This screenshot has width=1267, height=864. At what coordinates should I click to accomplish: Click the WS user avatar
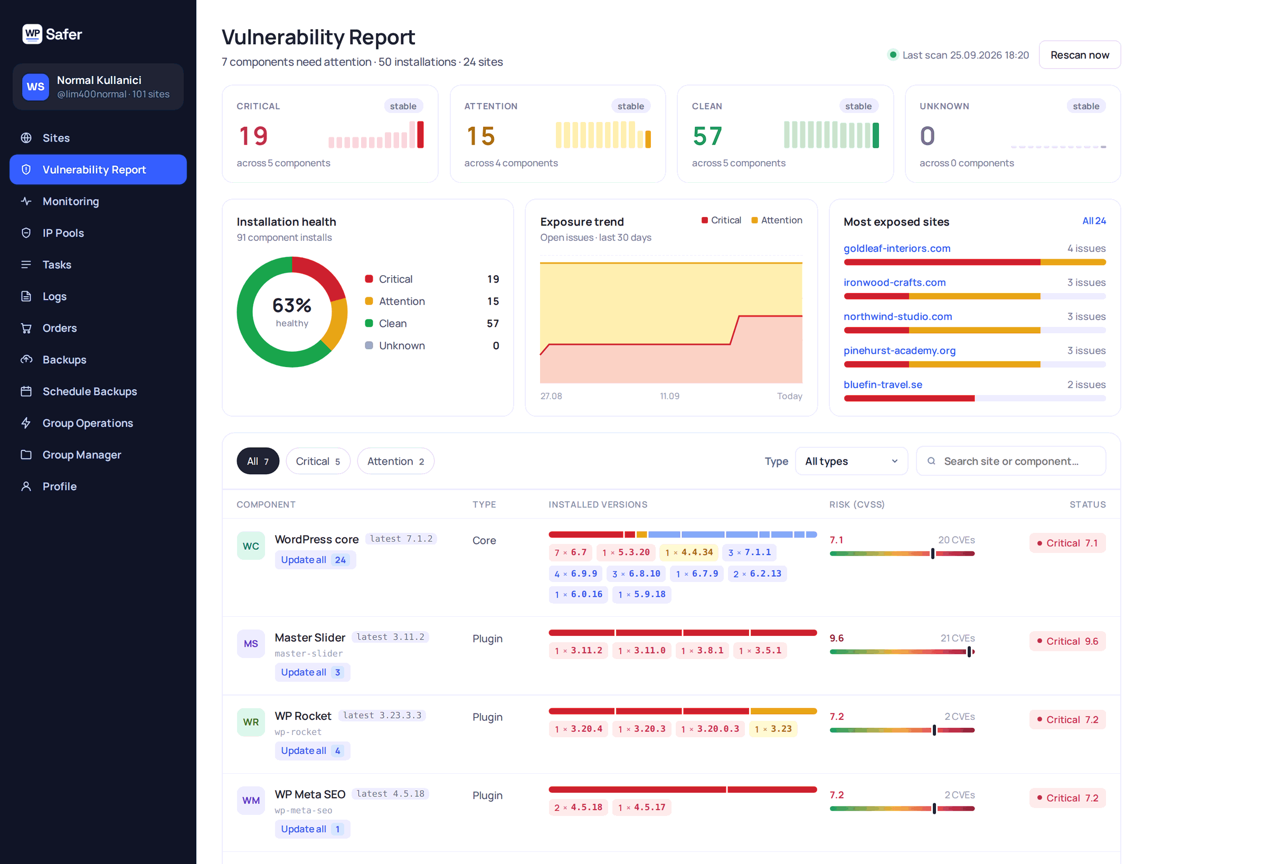(x=35, y=87)
